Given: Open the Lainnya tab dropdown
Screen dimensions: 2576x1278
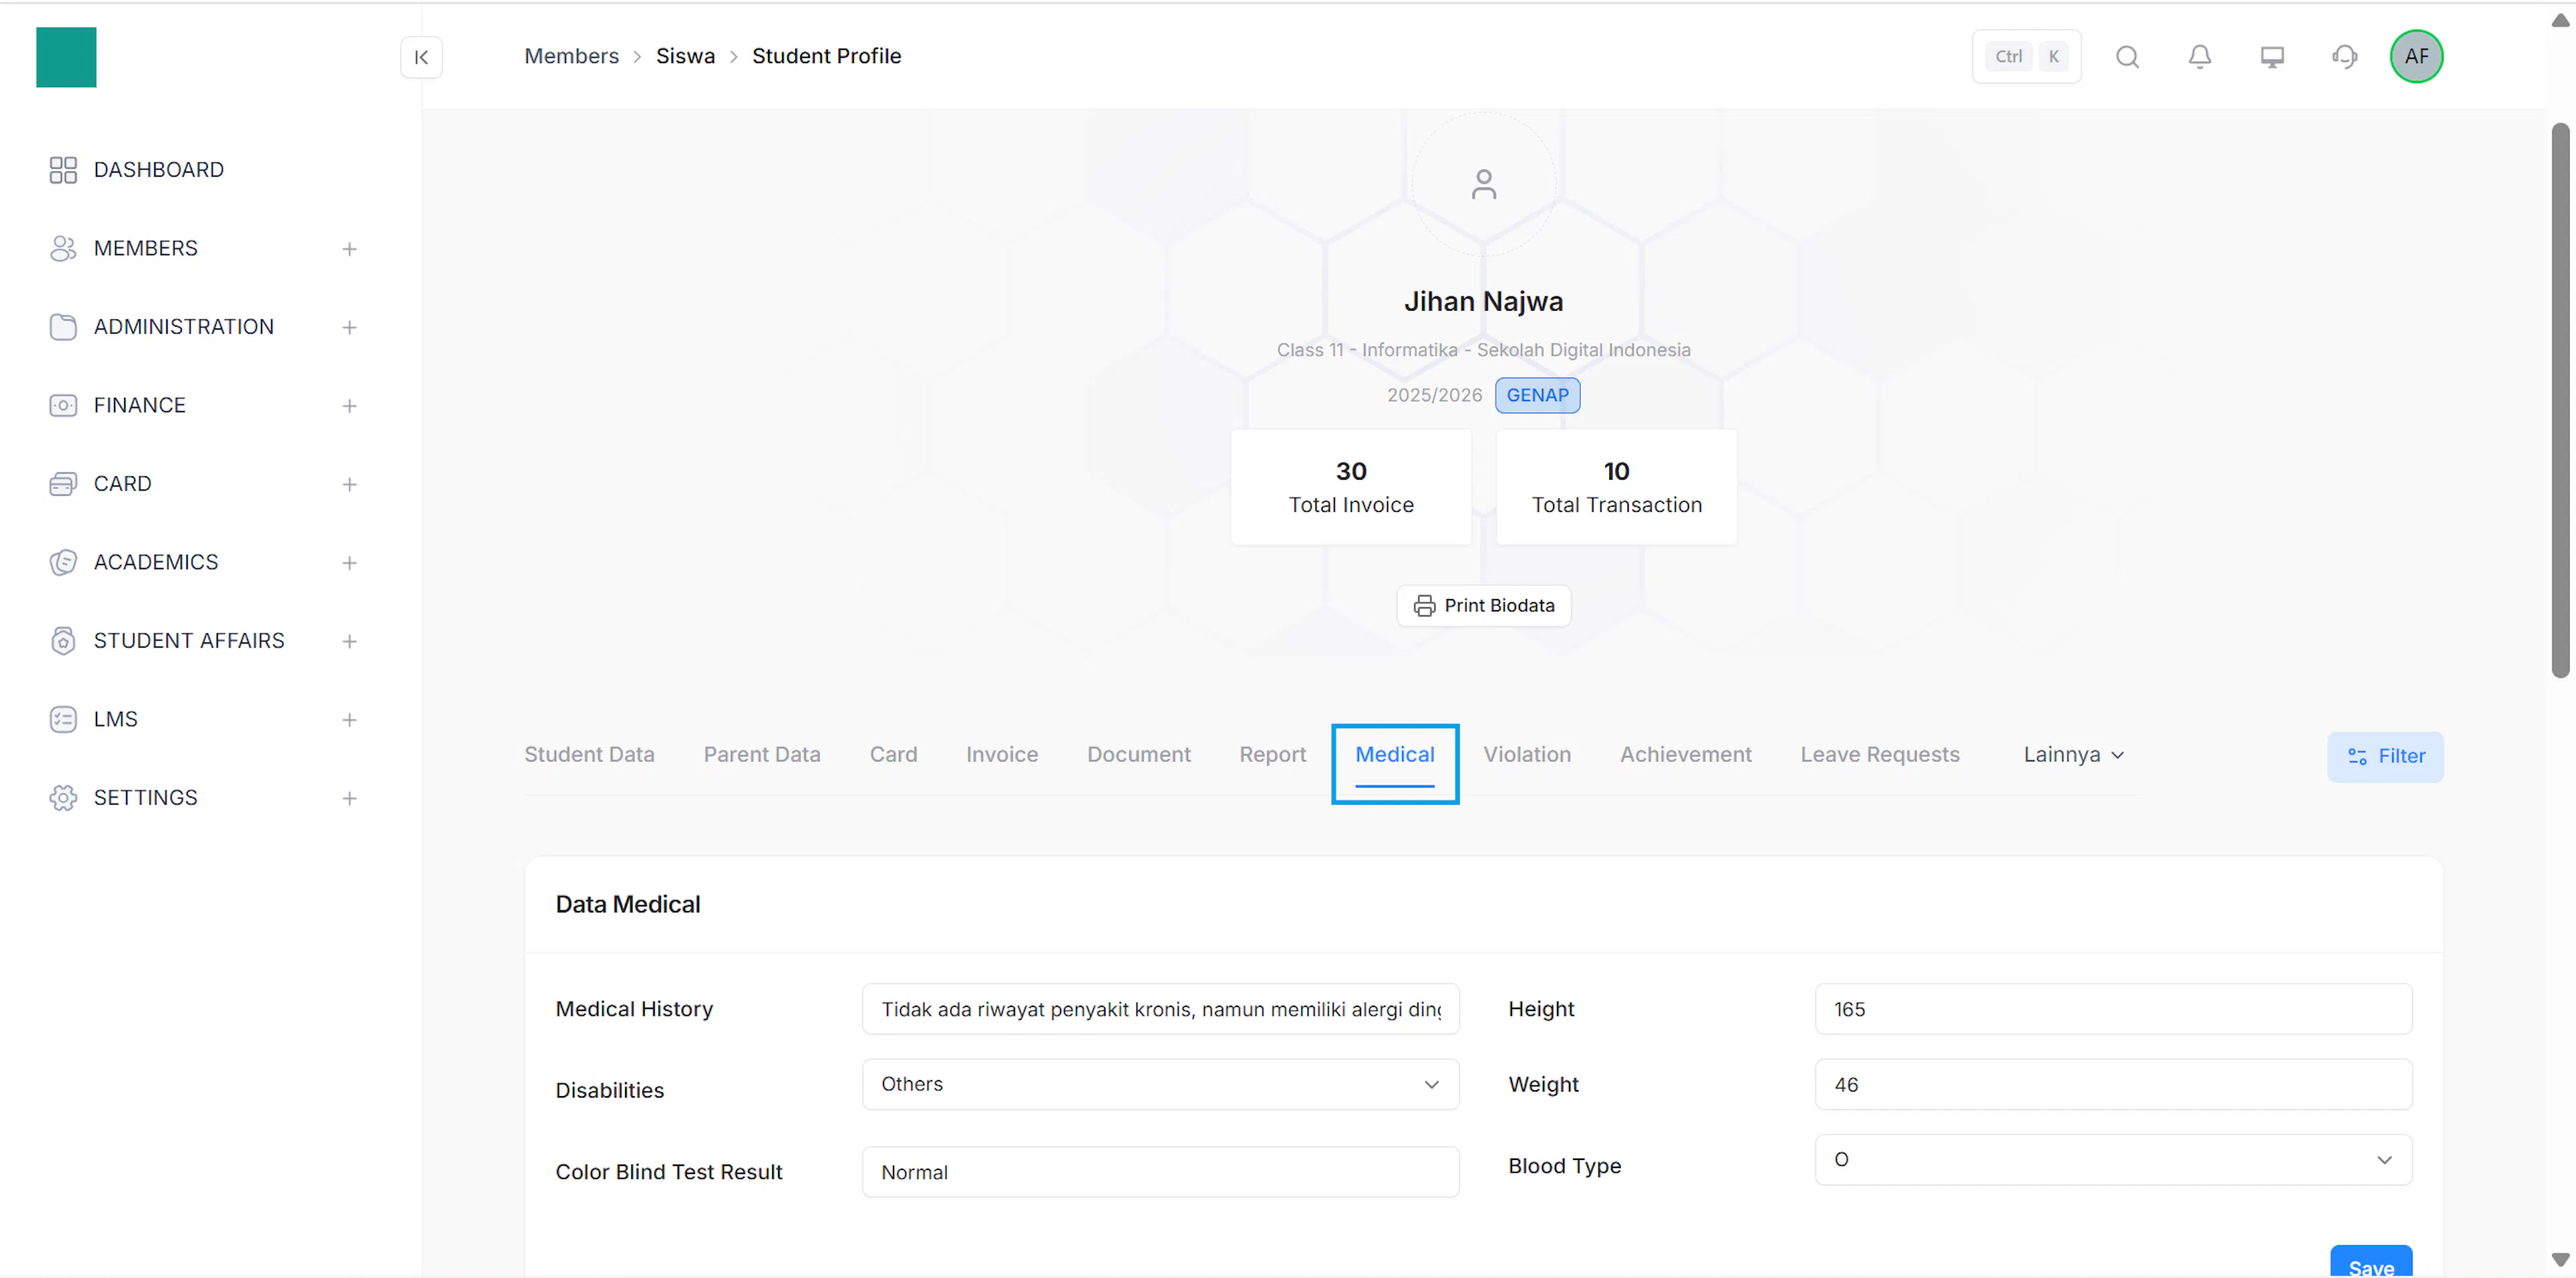Looking at the screenshot, I should pyautogui.click(x=2073, y=755).
